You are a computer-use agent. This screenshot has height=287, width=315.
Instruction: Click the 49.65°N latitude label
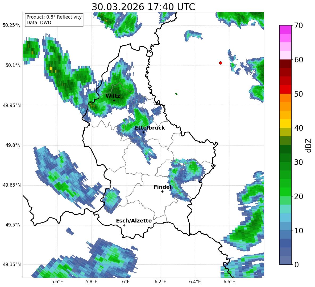(x=12, y=185)
